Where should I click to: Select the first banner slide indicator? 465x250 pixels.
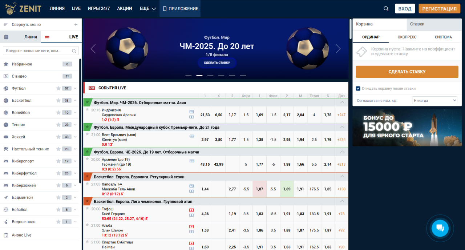point(189,75)
